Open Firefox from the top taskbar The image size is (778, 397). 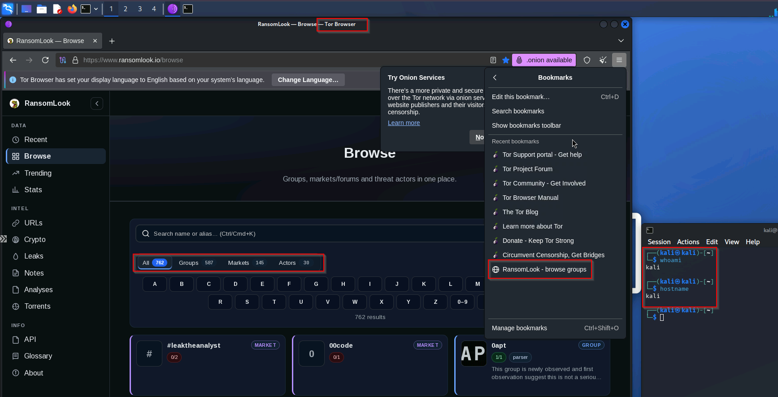pyautogui.click(x=72, y=9)
